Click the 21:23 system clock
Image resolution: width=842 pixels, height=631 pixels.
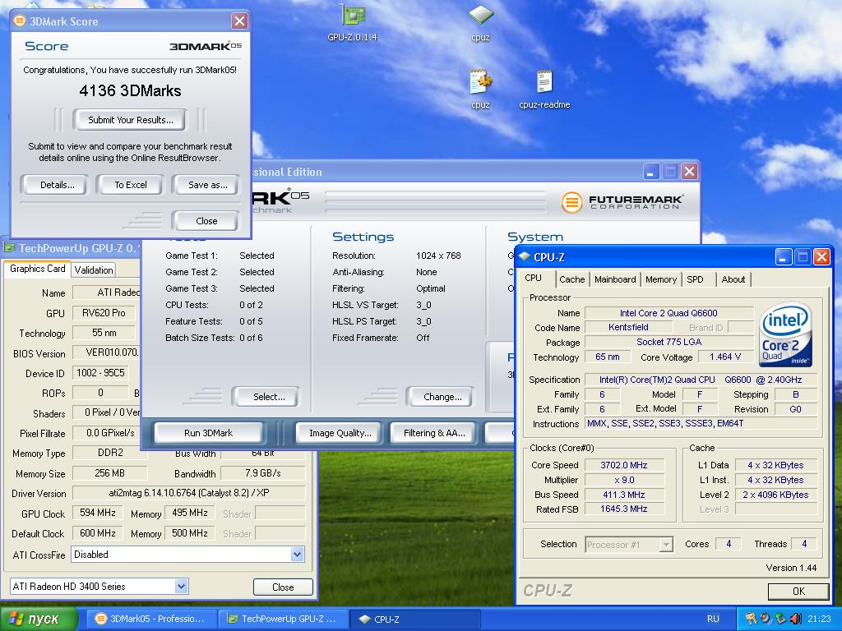[x=819, y=619]
